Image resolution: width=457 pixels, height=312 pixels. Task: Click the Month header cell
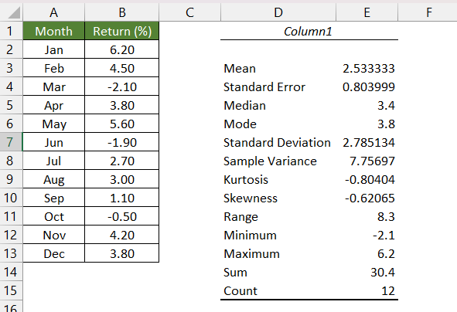coord(53,31)
